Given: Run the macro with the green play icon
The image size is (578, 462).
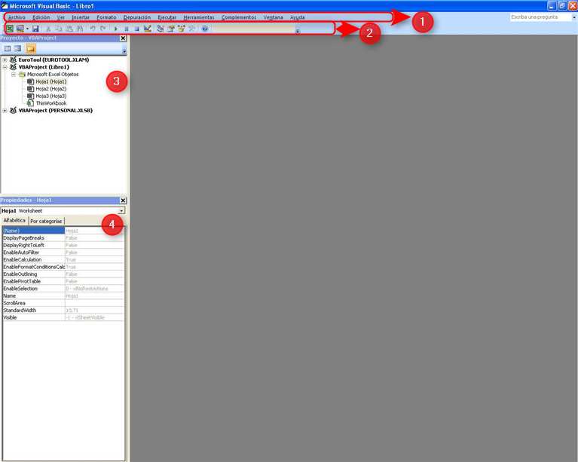Looking at the screenshot, I should pyautogui.click(x=115, y=29).
